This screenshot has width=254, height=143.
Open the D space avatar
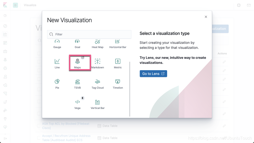coord(15,5)
